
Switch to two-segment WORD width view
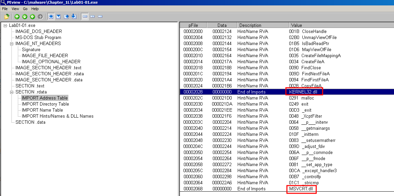point(93,17)
